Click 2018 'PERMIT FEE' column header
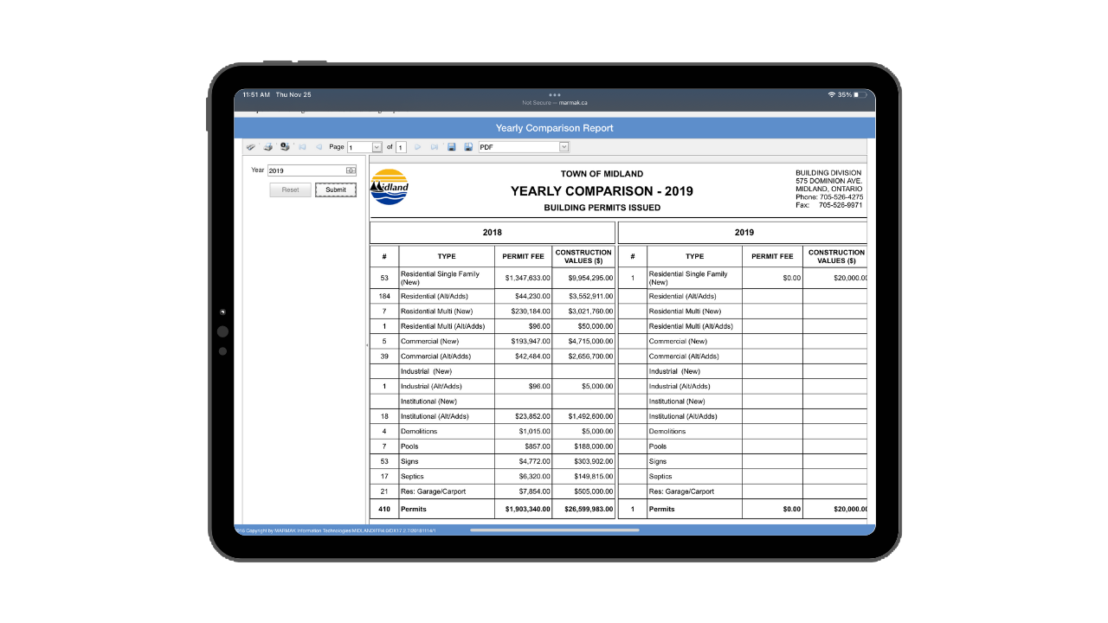The width and height of the screenshot is (1108, 623). pyautogui.click(x=524, y=256)
